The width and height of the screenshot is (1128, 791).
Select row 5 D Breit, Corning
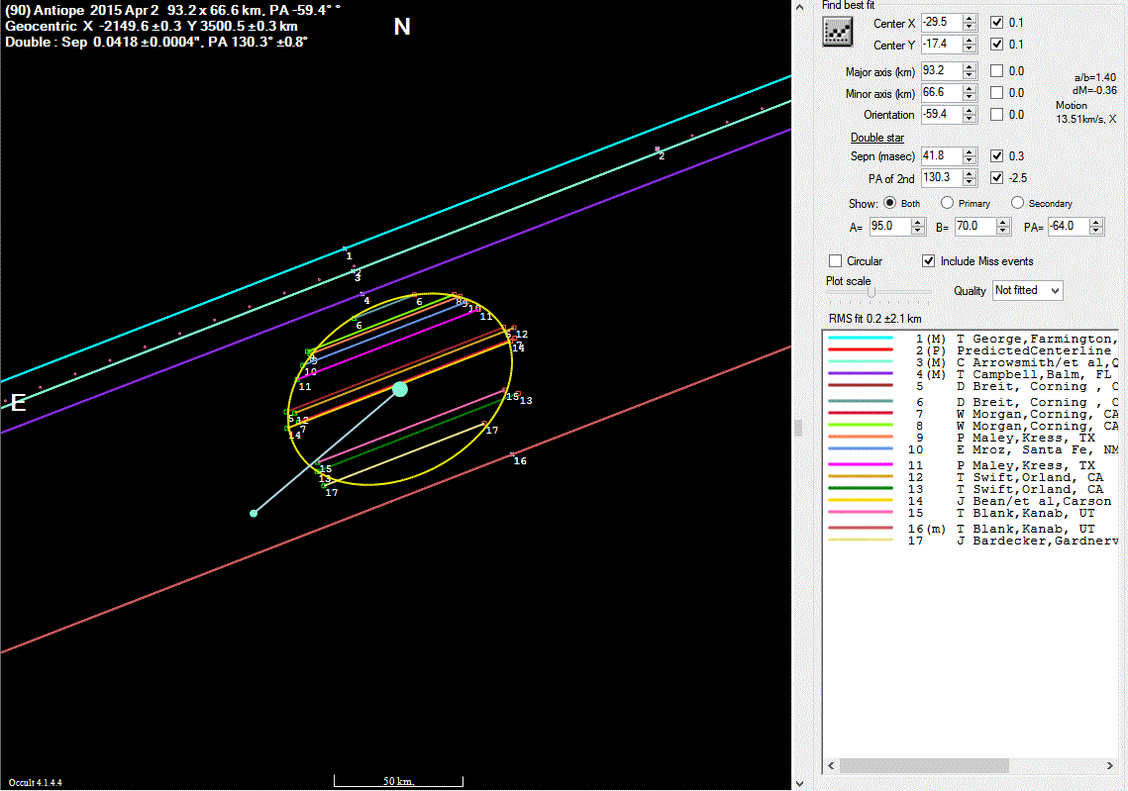971,386
